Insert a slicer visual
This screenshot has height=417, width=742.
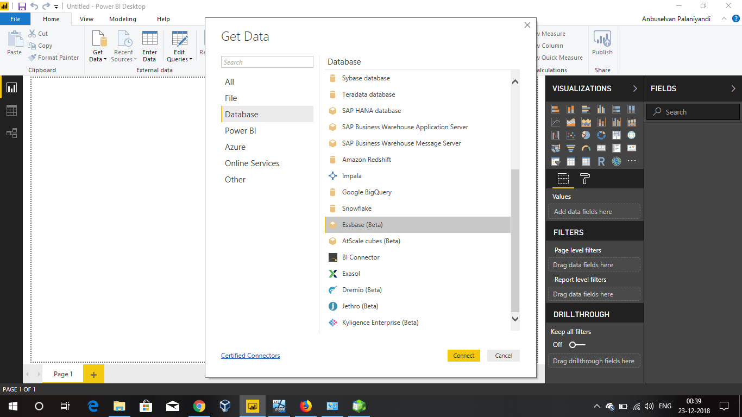pos(556,161)
